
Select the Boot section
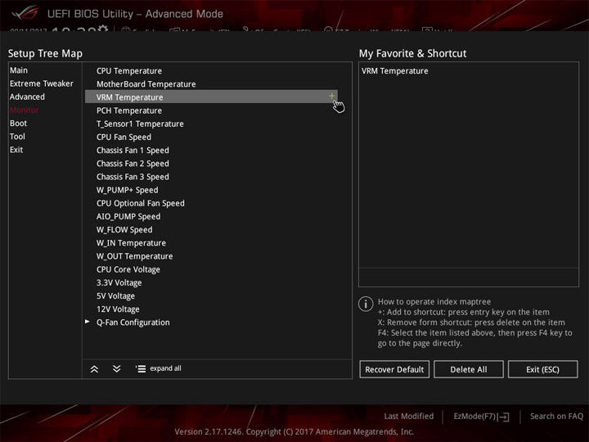pyautogui.click(x=18, y=124)
